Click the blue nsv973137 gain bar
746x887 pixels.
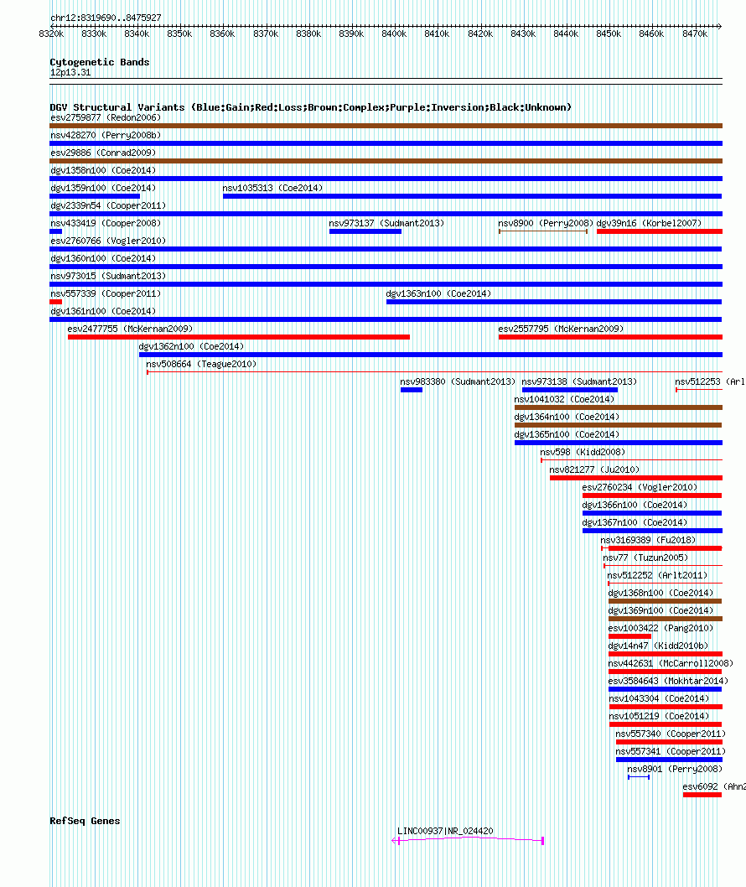coord(365,231)
